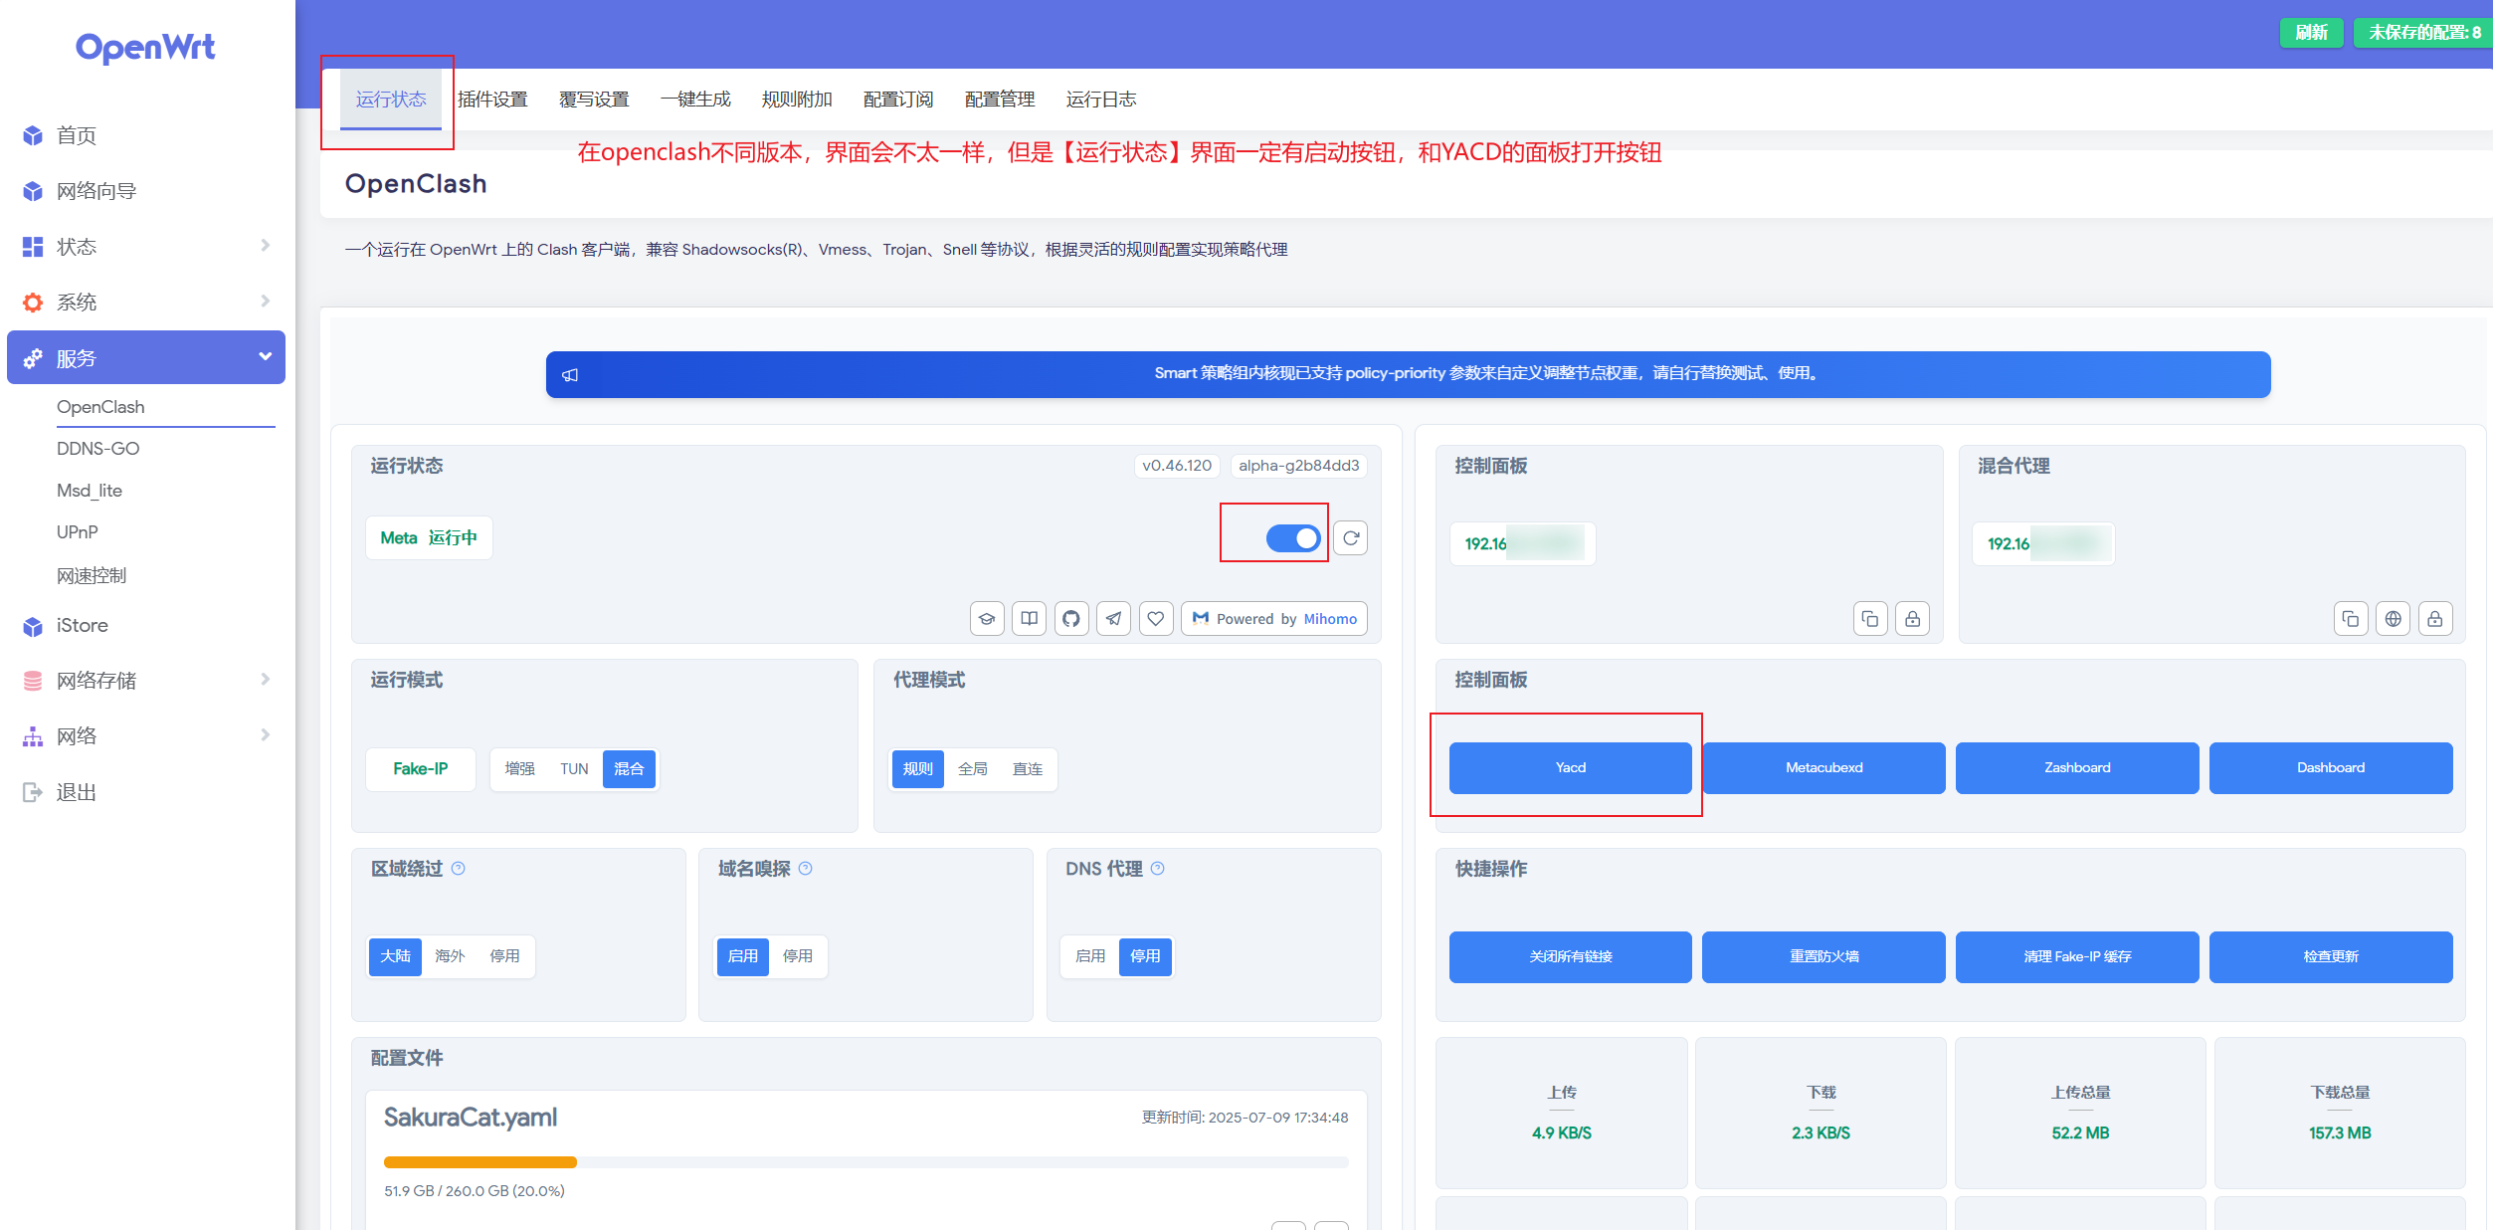
Task: Click the lock icon in 混合代理 card
Action: [x=2435, y=619]
